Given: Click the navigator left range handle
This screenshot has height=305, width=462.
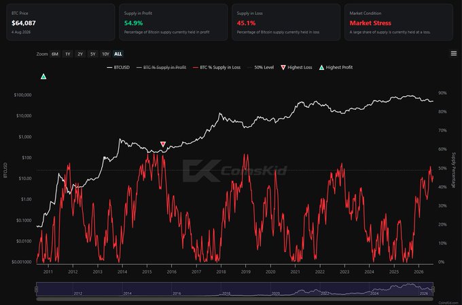Looking at the screenshot, I should 37,289.
